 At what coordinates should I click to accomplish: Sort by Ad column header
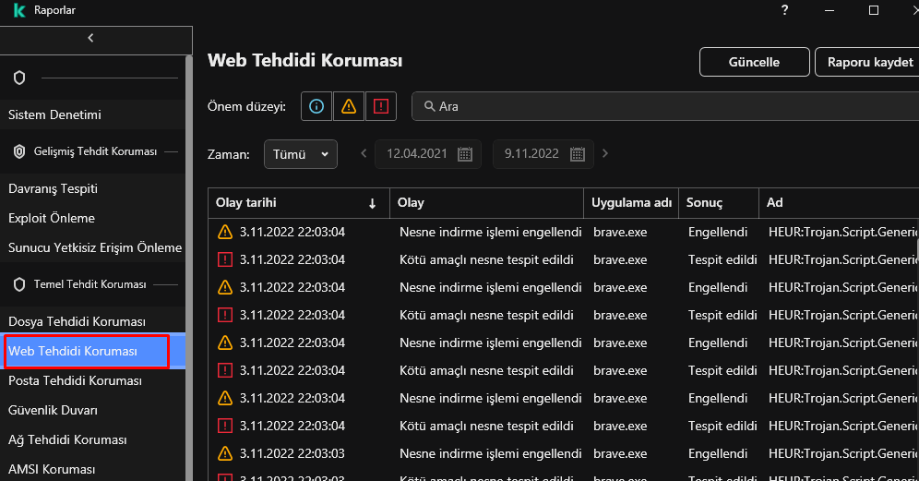(839, 203)
